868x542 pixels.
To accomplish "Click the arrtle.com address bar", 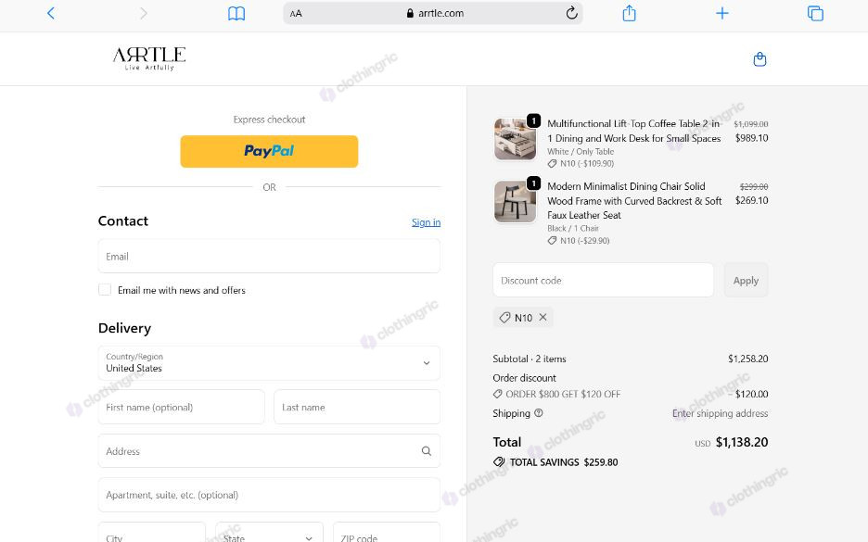I will pos(433,13).
